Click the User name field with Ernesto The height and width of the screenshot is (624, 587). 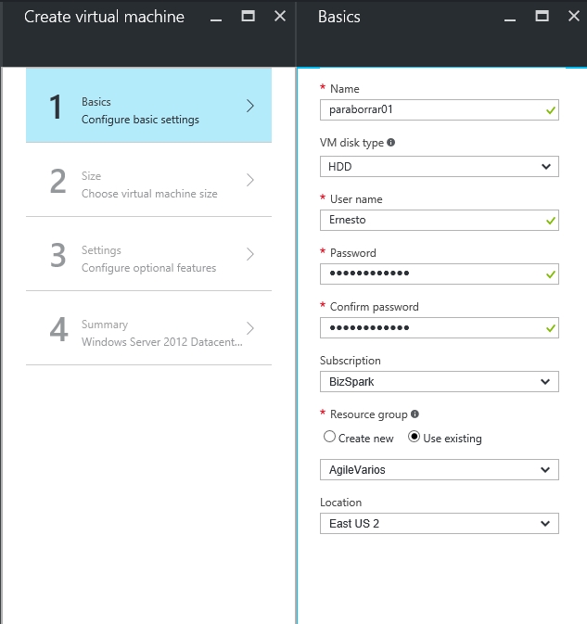(x=439, y=220)
